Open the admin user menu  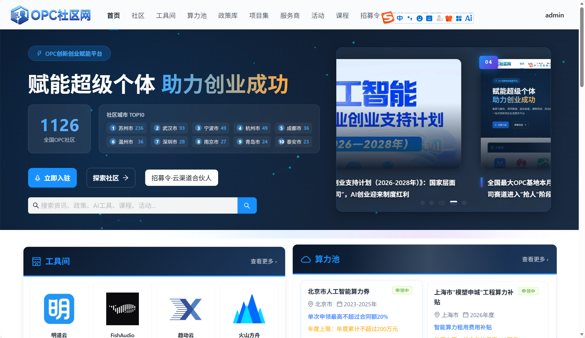[x=554, y=15]
